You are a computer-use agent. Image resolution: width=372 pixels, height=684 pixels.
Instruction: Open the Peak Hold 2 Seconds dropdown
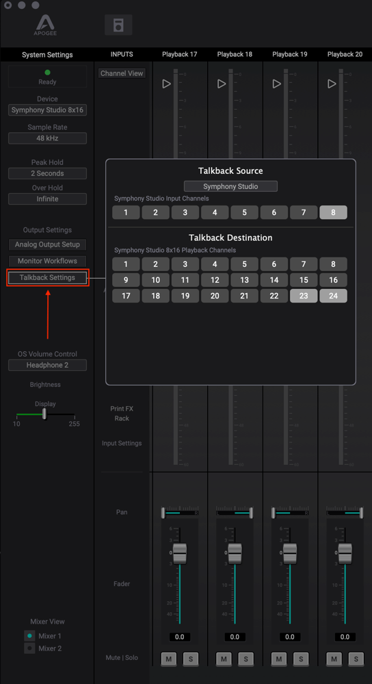[x=47, y=173]
